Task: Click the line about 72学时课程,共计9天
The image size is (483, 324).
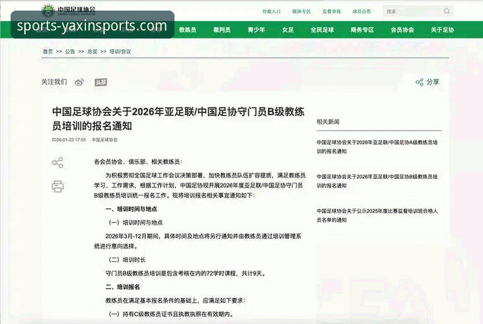Action: pyautogui.click(x=186, y=273)
